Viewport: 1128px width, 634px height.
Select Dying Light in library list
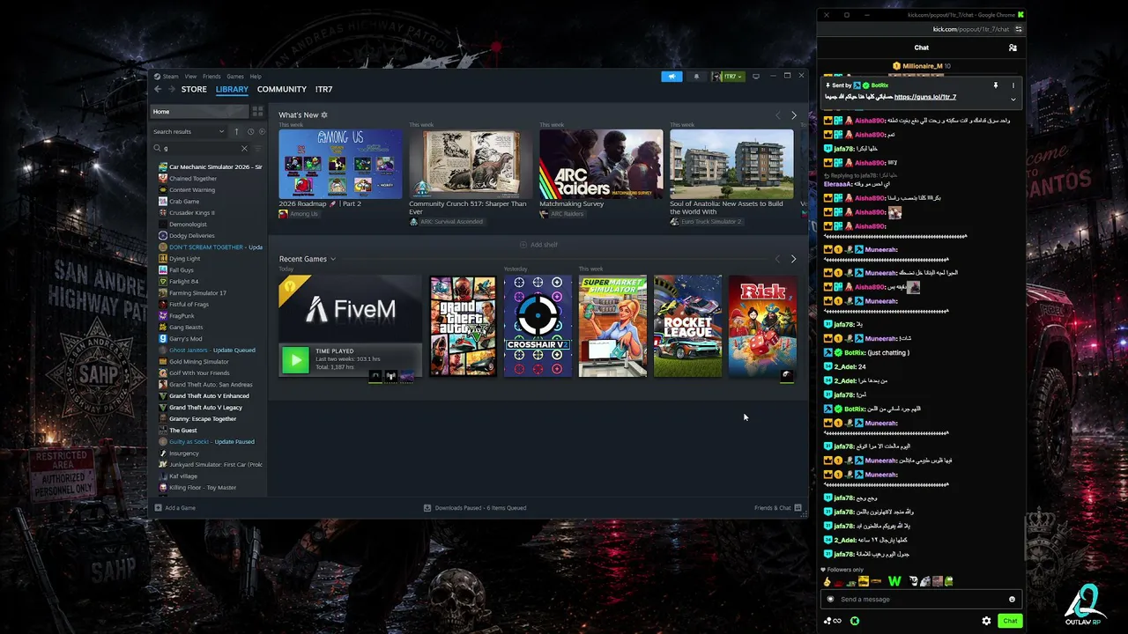(x=184, y=259)
